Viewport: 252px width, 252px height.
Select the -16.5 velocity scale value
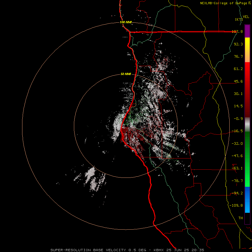tap(237, 131)
